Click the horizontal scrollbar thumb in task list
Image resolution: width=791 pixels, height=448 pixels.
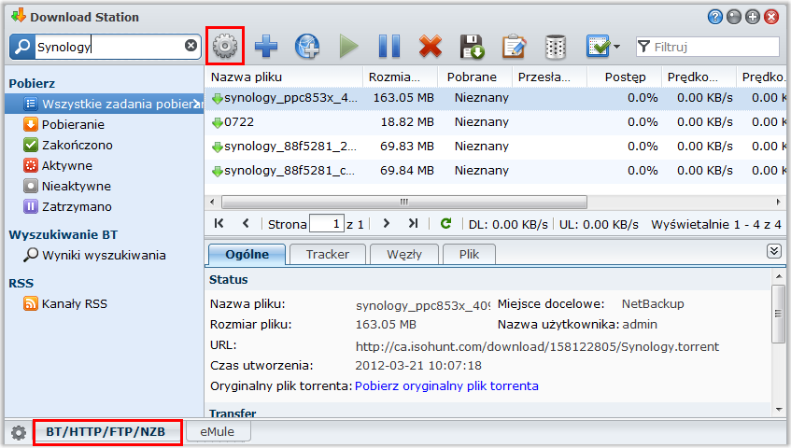(x=404, y=203)
